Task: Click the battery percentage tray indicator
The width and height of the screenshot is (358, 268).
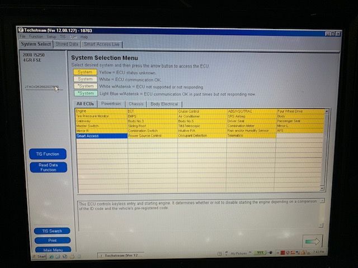Action: click(260, 253)
